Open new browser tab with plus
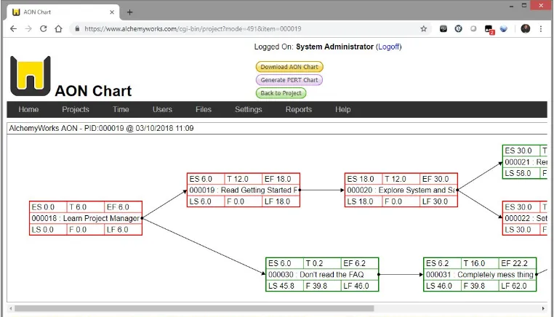The width and height of the screenshot is (554, 317). (x=129, y=12)
